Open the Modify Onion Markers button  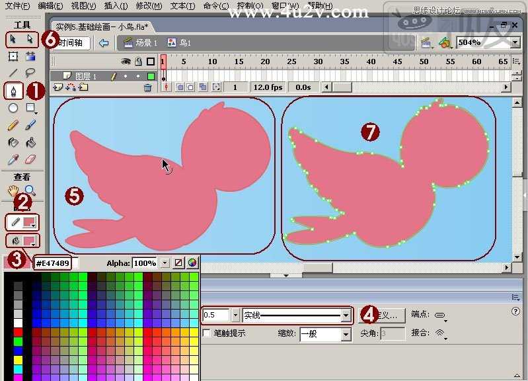[x=216, y=87]
